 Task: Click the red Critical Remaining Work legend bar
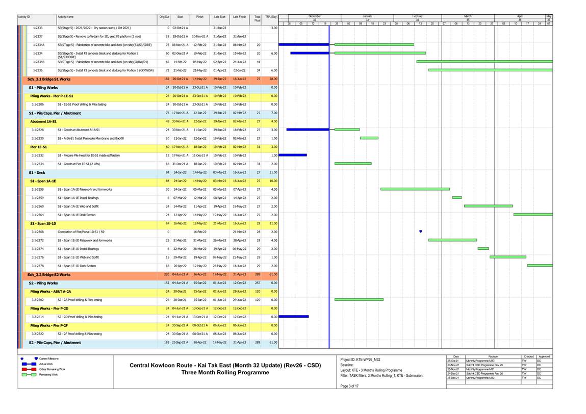pyautogui.click(x=28, y=369)
